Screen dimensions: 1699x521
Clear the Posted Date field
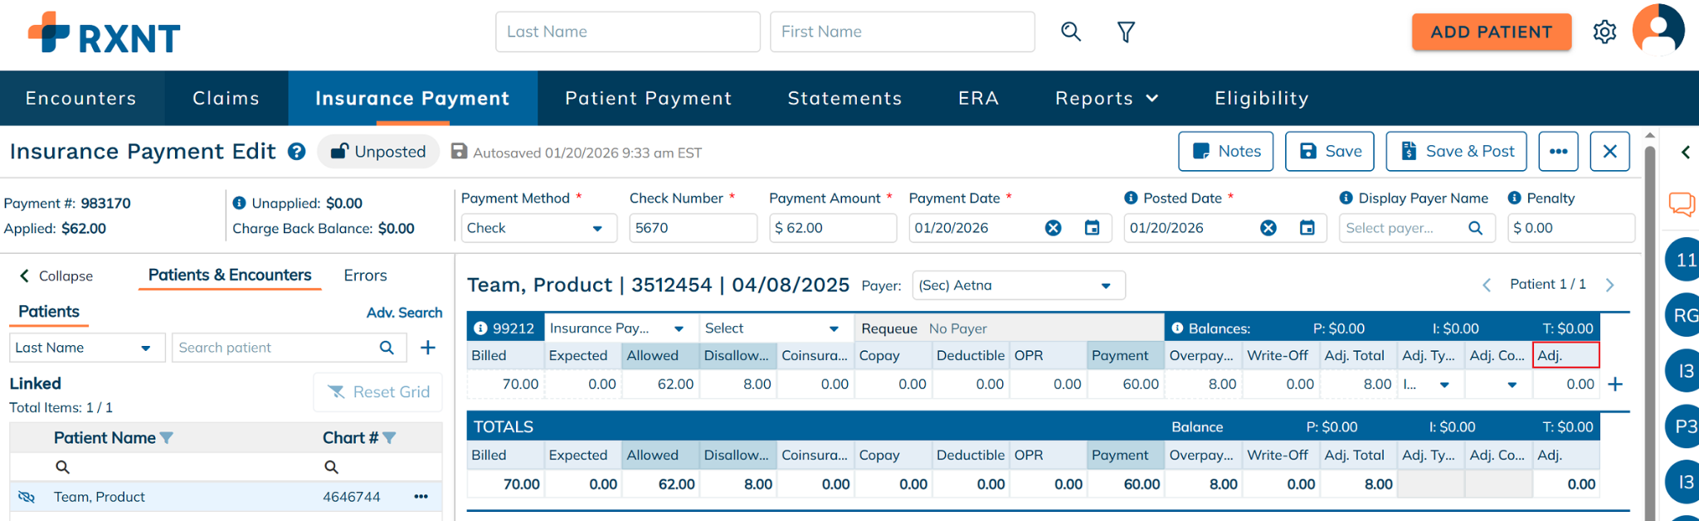[1268, 228]
